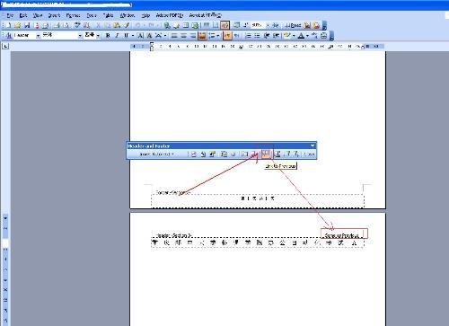This screenshot has width=449, height=326.
Task: Click the font color icon
Action: point(302,36)
